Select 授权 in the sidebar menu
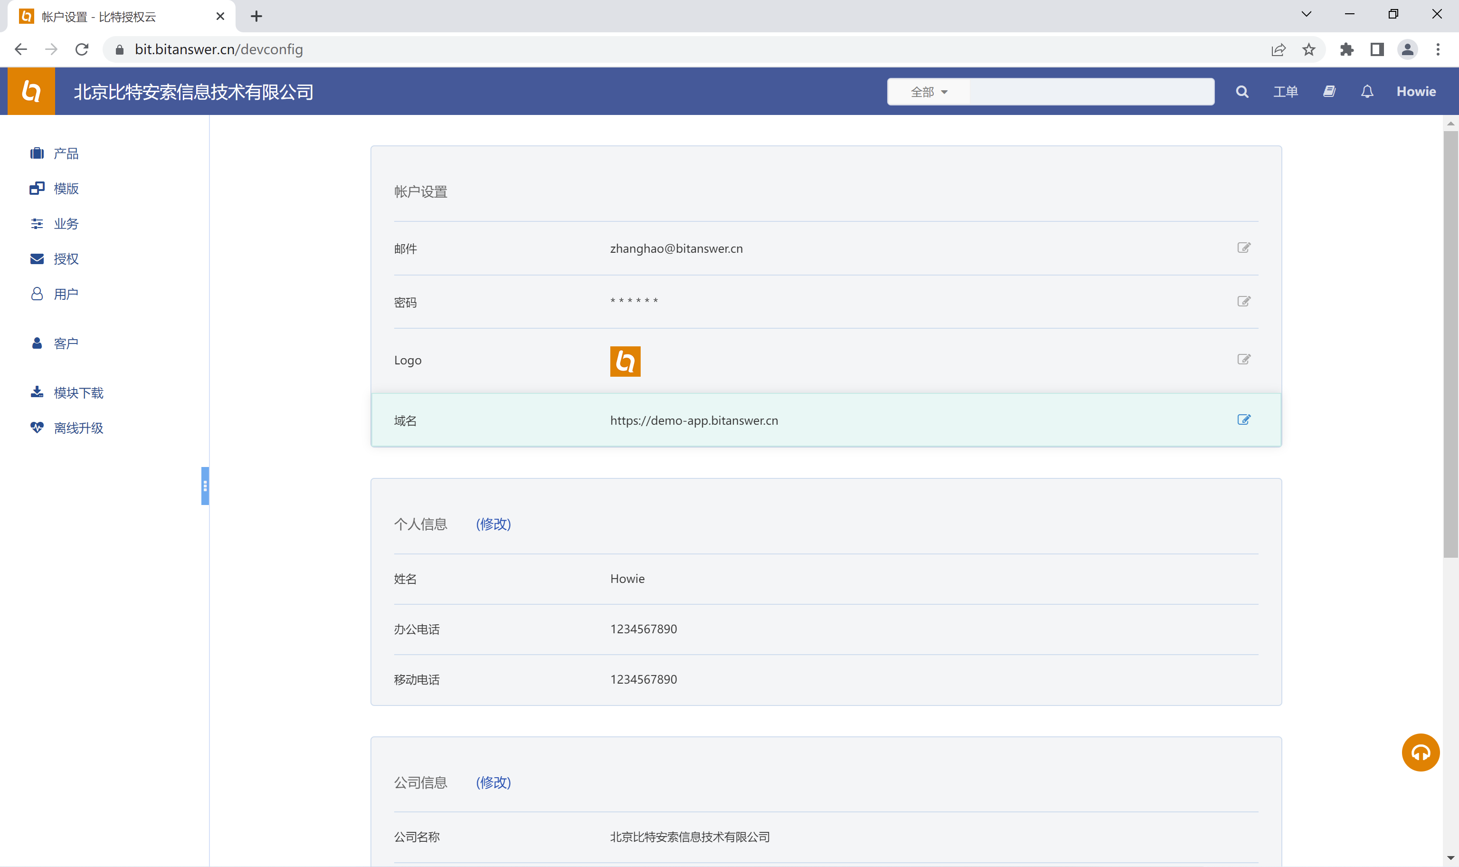Viewport: 1459px width, 867px height. click(x=66, y=259)
